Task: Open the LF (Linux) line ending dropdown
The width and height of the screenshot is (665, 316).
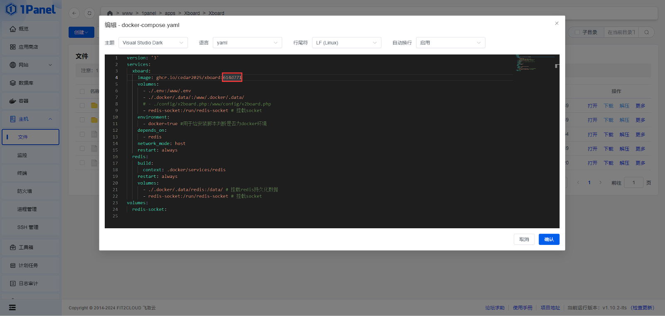Action: point(346,43)
